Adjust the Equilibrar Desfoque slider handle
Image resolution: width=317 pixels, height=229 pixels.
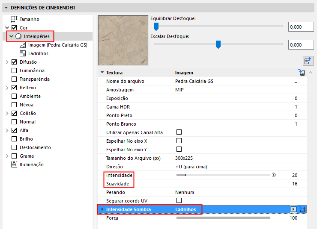pyautogui.click(x=156, y=26)
